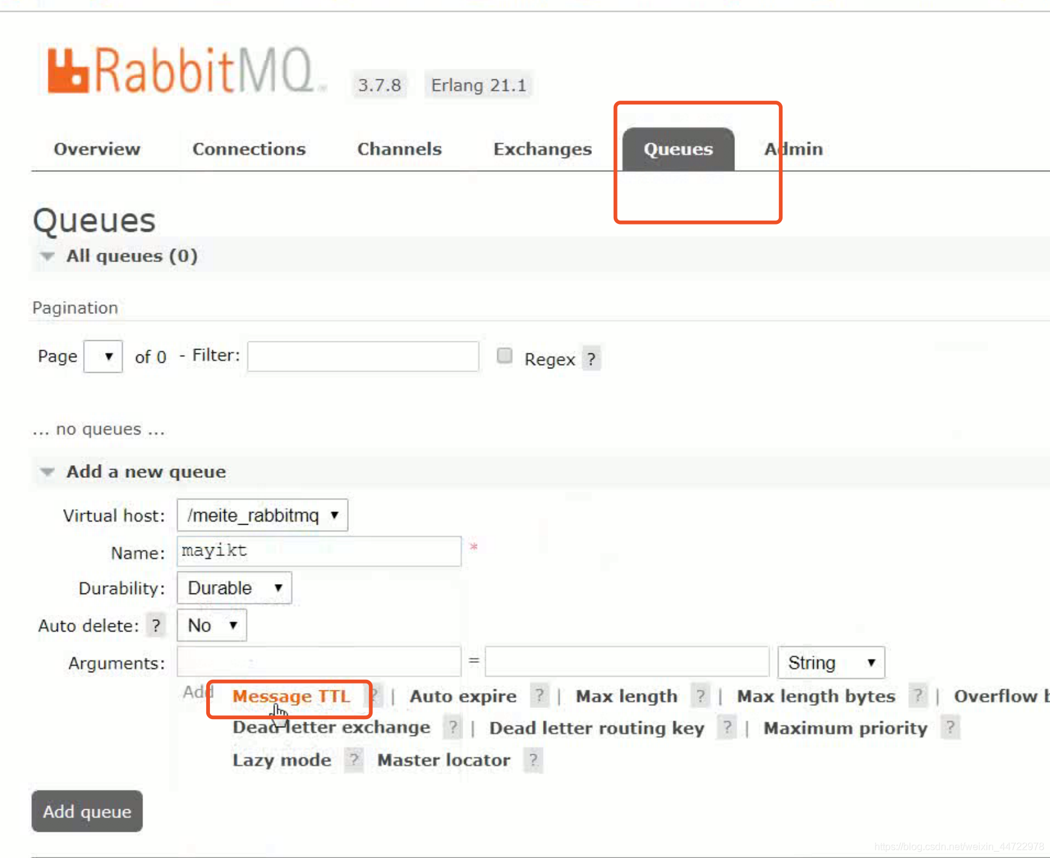This screenshot has width=1050, height=858.
Task: Add the Dead letter routing key argument
Action: point(597,728)
